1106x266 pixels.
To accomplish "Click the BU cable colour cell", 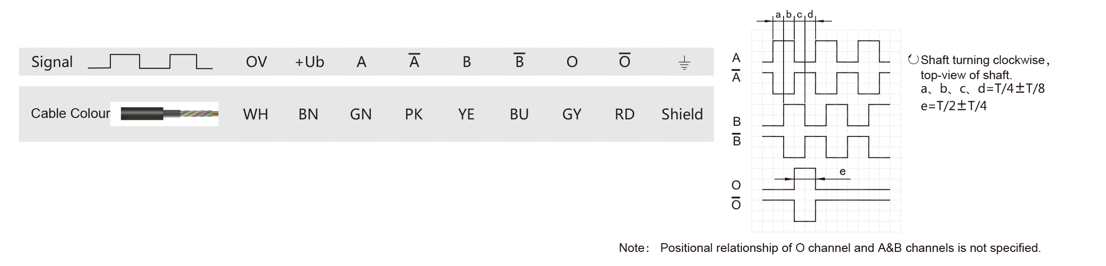I will click(x=519, y=114).
